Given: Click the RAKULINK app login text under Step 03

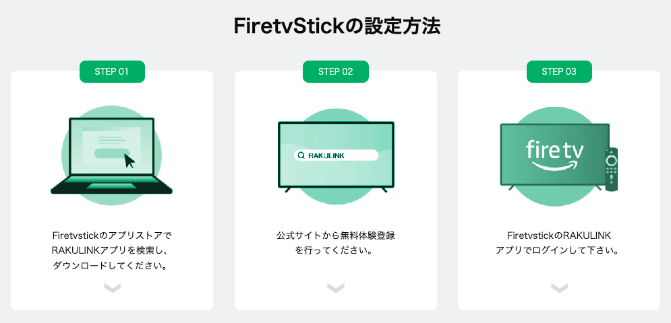Looking at the screenshot, I should tap(559, 243).
